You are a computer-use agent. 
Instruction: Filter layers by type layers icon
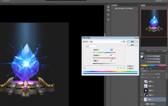[x=157, y=71]
